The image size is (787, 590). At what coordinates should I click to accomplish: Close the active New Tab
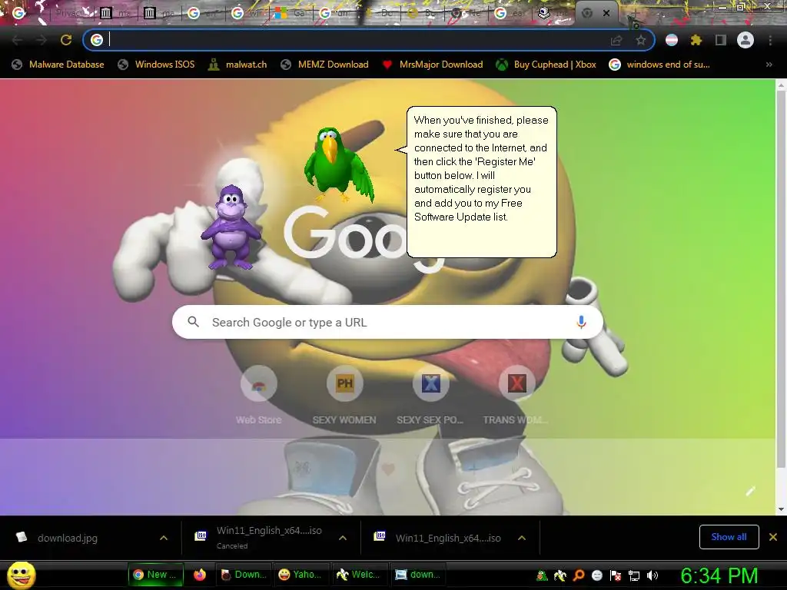pyautogui.click(x=606, y=13)
